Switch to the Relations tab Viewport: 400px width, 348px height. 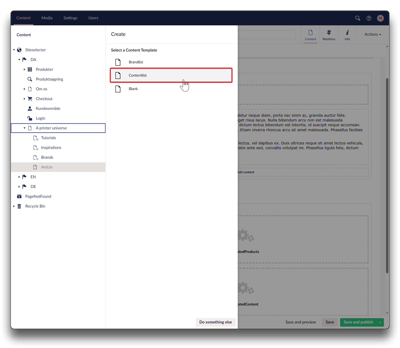(x=329, y=35)
